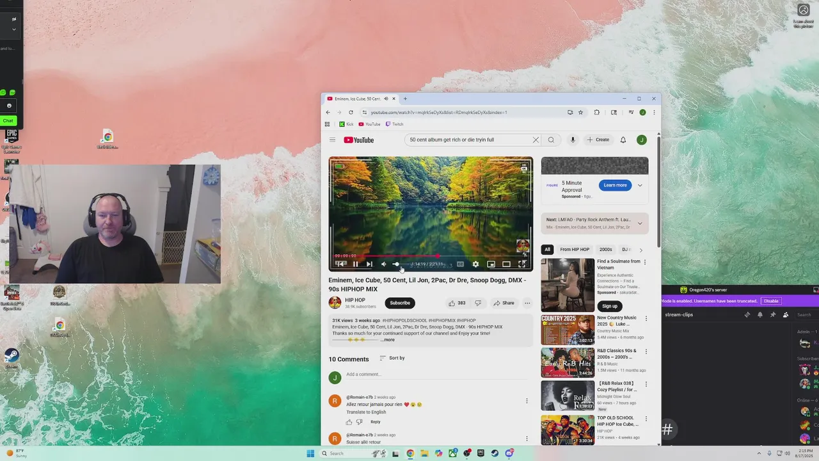Switch video to miniplayer mode

click(491, 264)
